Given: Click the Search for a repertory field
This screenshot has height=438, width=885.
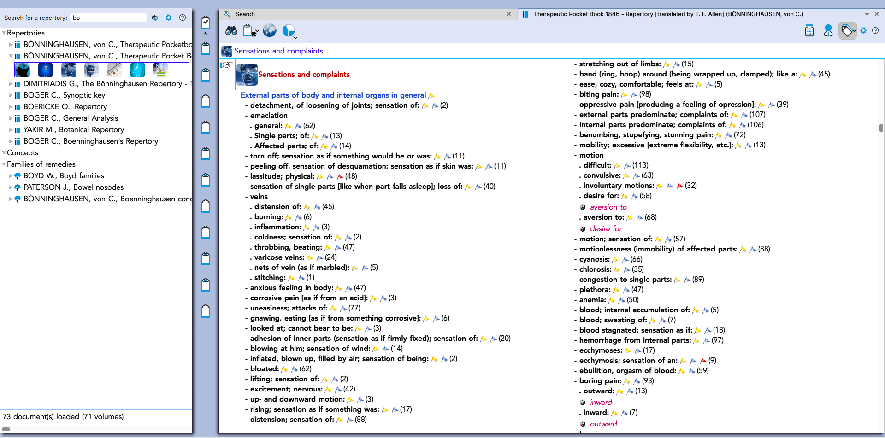Looking at the screenshot, I should (x=109, y=18).
